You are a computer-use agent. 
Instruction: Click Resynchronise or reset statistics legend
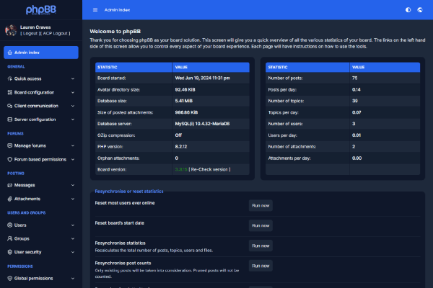(x=129, y=192)
